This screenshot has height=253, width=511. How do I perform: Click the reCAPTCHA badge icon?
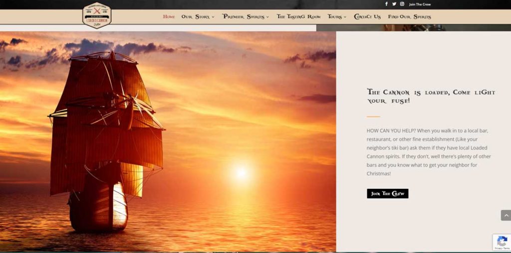[502, 242]
